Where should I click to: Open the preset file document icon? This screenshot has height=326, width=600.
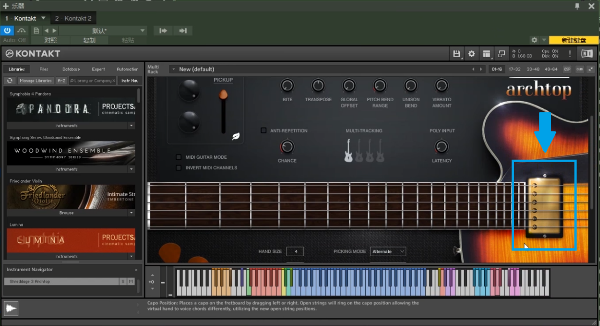[x=37, y=31]
